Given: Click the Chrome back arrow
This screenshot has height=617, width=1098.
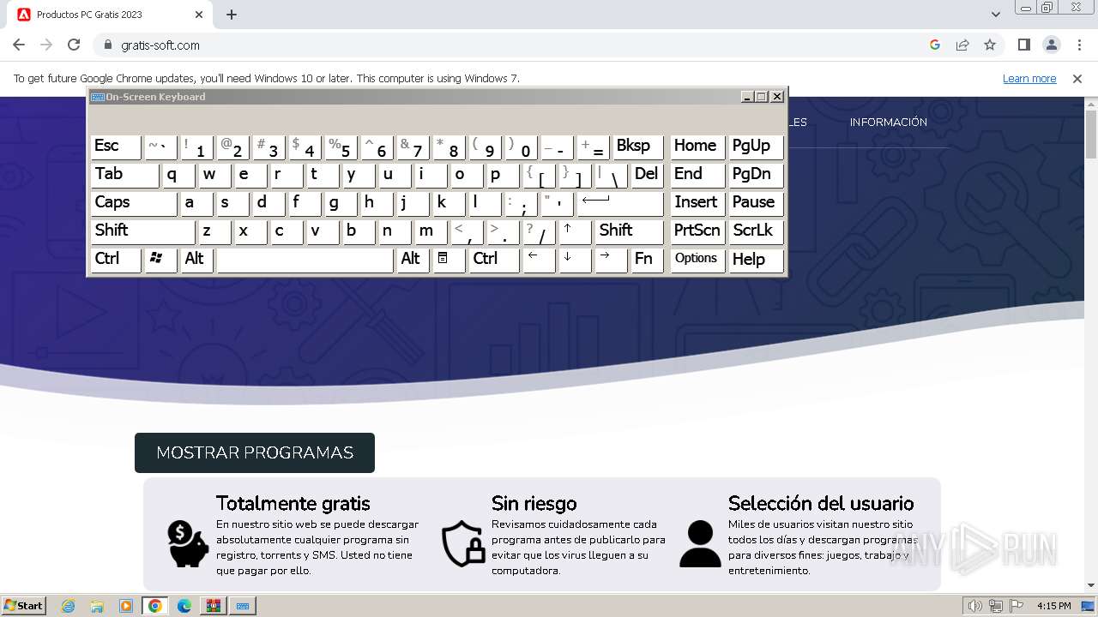Looking at the screenshot, I should [19, 45].
